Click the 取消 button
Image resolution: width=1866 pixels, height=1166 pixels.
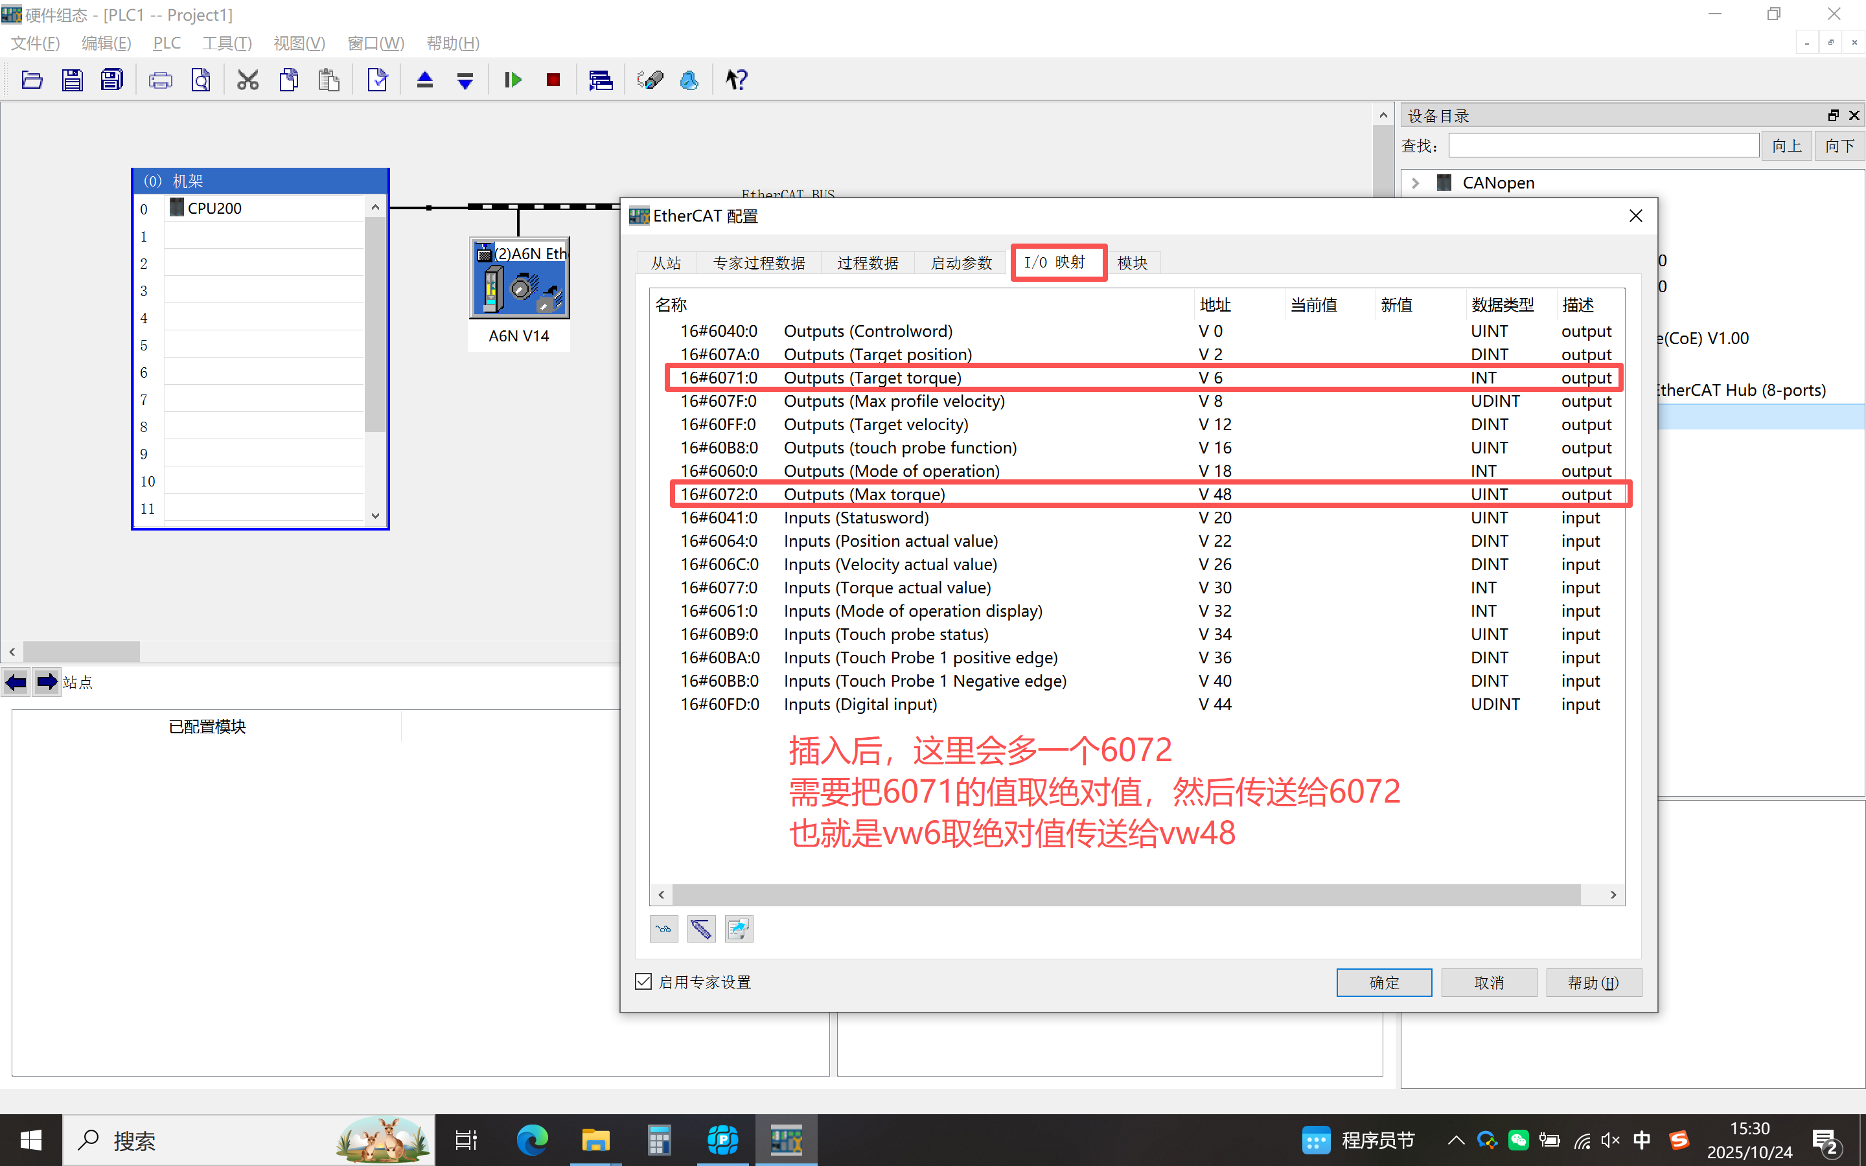1489,983
